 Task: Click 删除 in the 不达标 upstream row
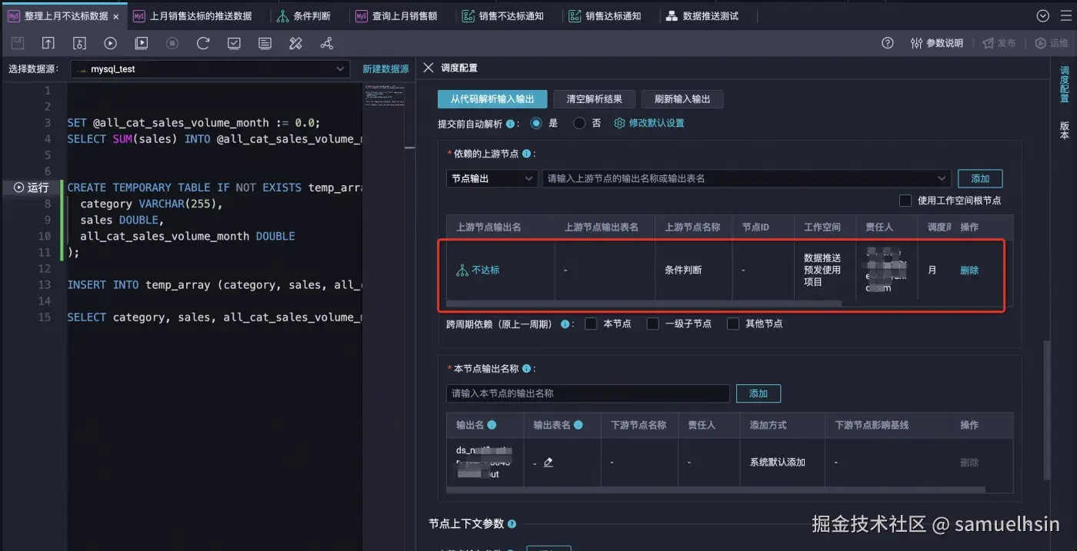[x=969, y=271]
